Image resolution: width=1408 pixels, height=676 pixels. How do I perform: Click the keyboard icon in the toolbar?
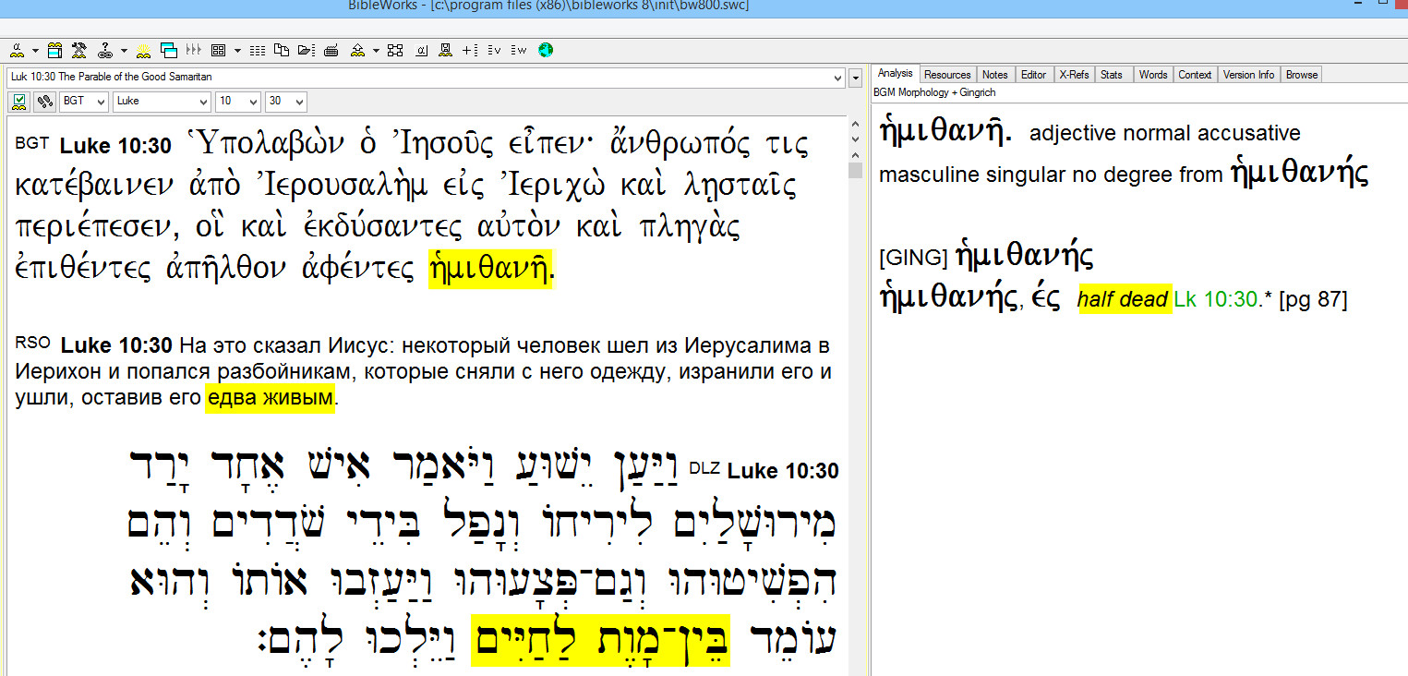coord(331,50)
